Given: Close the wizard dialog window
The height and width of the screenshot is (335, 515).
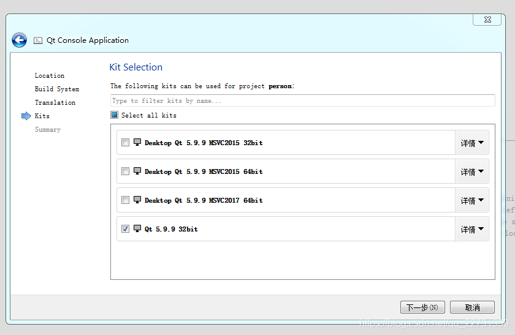Looking at the screenshot, I should (x=487, y=20).
